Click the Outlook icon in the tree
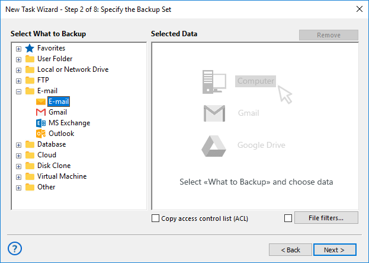This screenshot has height=263, width=369. point(41,134)
